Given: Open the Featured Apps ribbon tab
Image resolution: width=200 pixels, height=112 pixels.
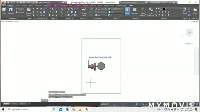Looking at the screenshot, I should [x=121, y=6].
